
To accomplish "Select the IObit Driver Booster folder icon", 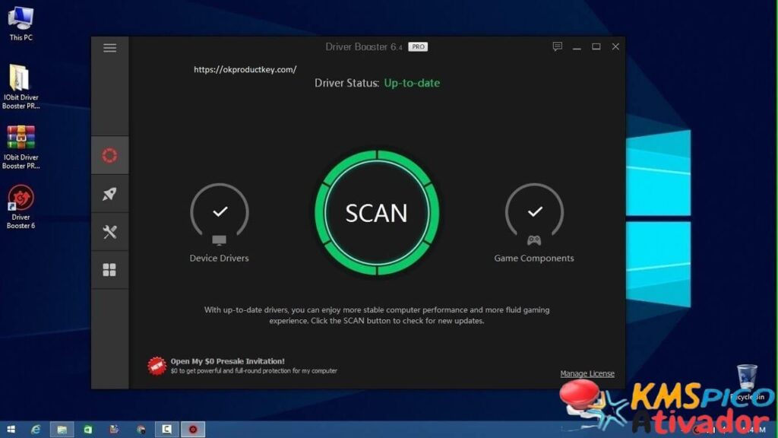I will pos(21,87).
